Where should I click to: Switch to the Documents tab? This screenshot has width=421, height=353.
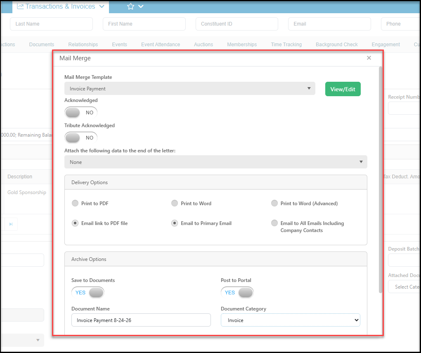coord(42,45)
